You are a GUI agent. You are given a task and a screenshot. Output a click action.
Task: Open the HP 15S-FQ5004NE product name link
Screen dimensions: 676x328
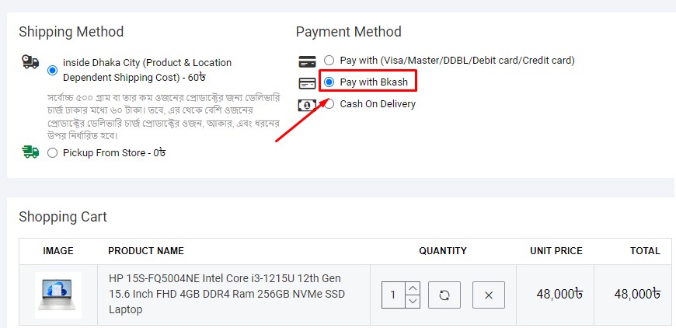(x=227, y=294)
